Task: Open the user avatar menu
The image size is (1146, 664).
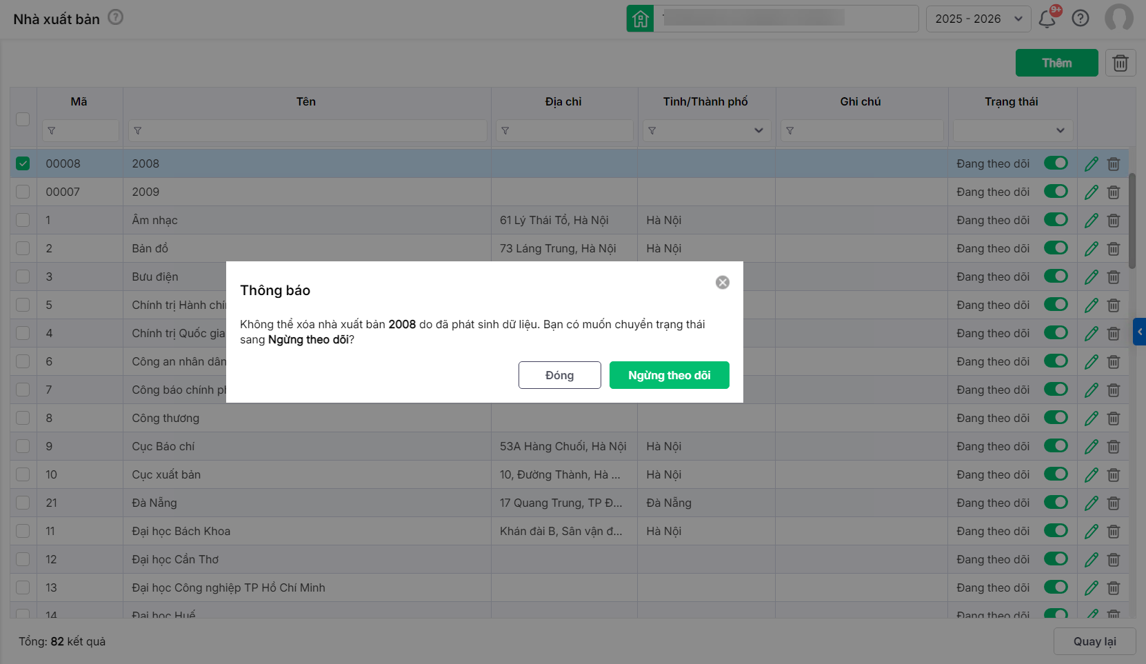Action: click(x=1118, y=18)
